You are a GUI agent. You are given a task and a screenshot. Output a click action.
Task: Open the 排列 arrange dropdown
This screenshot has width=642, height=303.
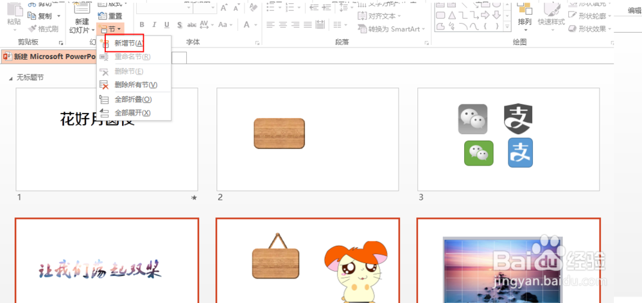coord(525,17)
